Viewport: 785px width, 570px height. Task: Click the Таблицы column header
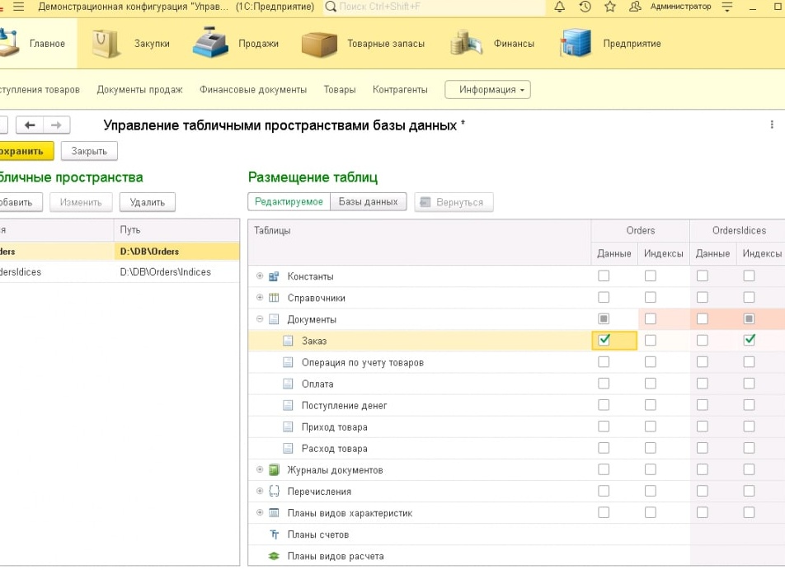420,242
